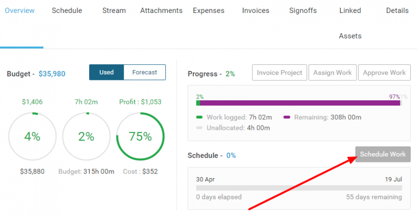
Task: Open the Signoffs tab
Action: click(x=303, y=10)
